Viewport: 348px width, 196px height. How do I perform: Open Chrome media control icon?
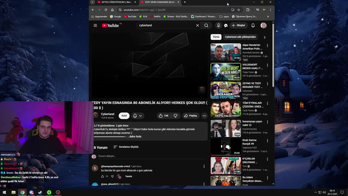pyautogui.click(x=257, y=10)
